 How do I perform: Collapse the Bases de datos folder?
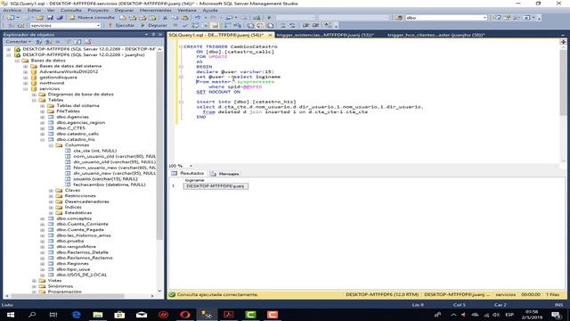coord(17,61)
